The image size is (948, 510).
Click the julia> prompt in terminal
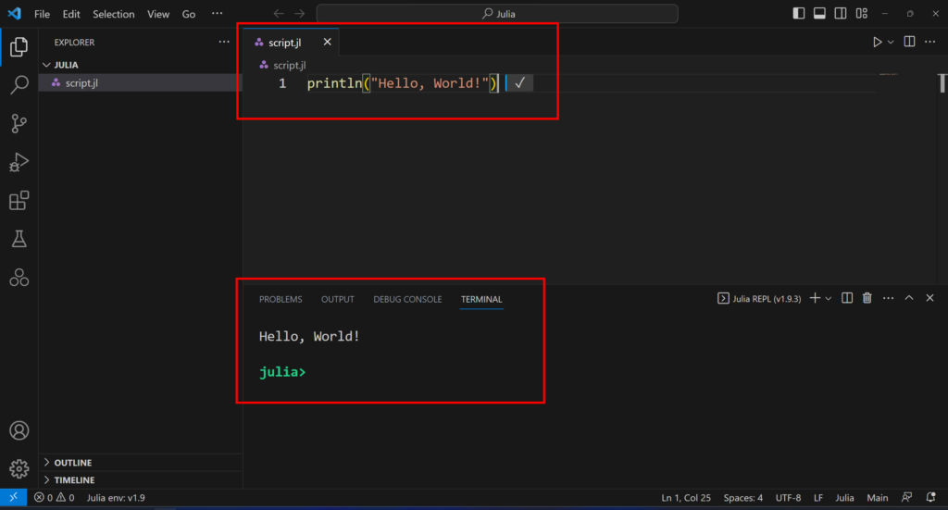point(282,371)
